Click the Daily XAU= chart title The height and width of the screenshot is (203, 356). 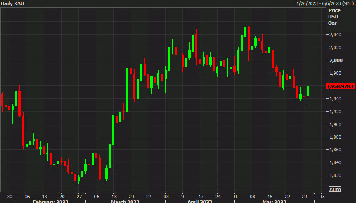[x=14, y=3]
